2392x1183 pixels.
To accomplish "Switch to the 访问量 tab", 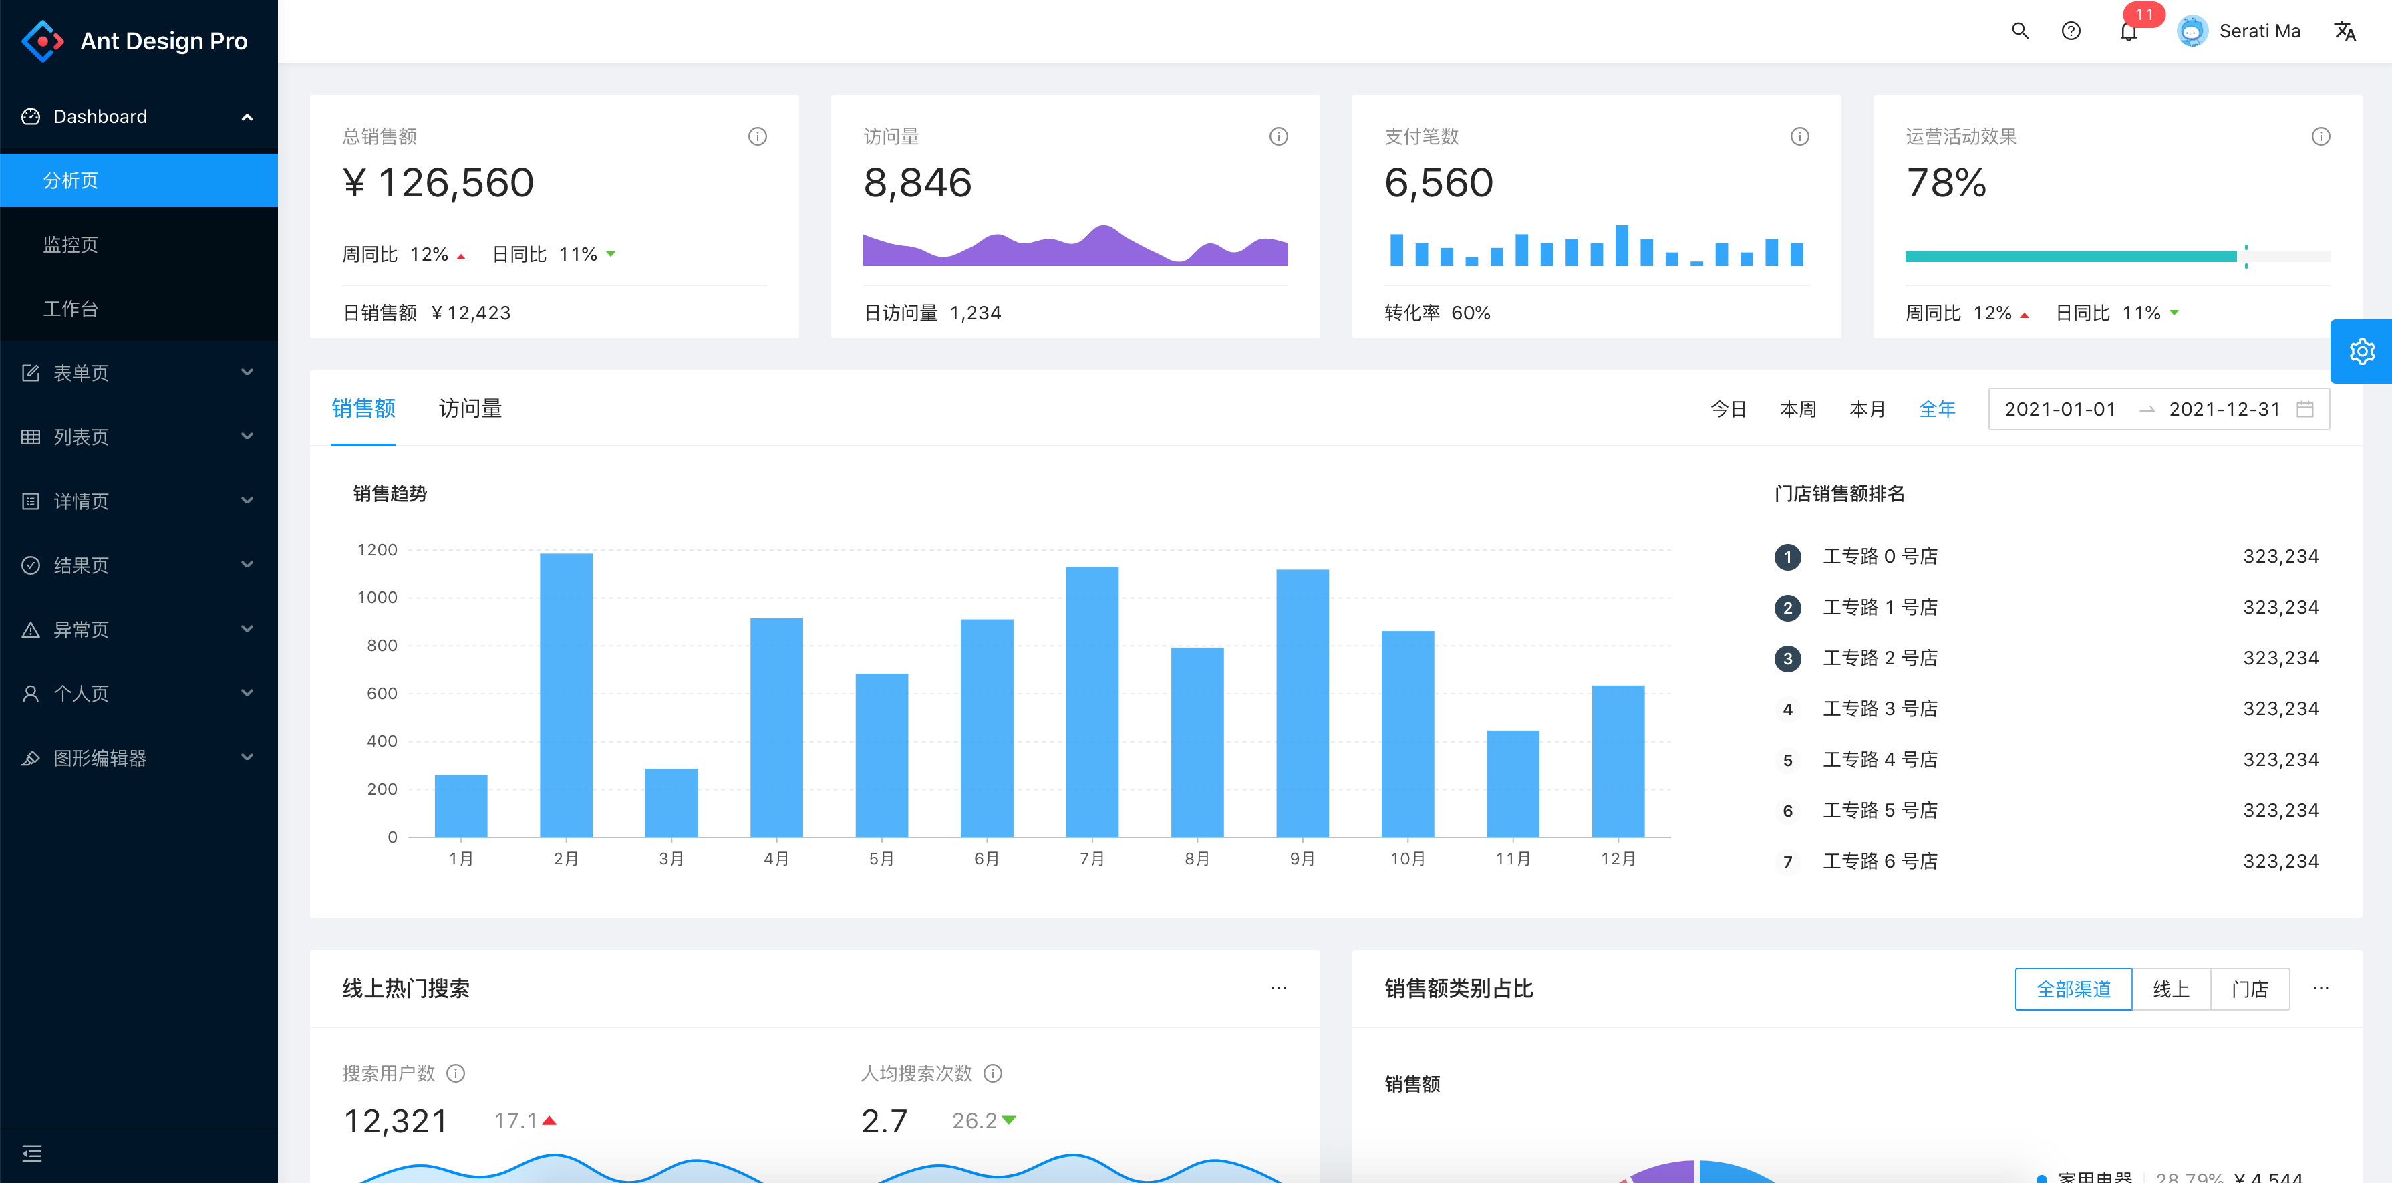I will point(470,408).
